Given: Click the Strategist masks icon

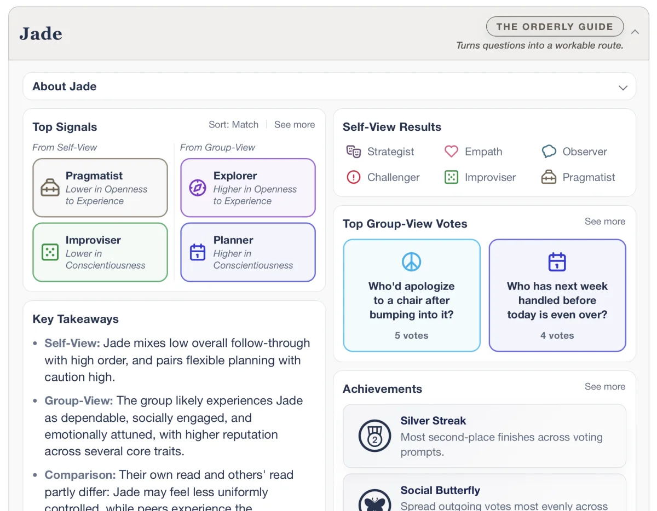Looking at the screenshot, I should coord(354,152).
